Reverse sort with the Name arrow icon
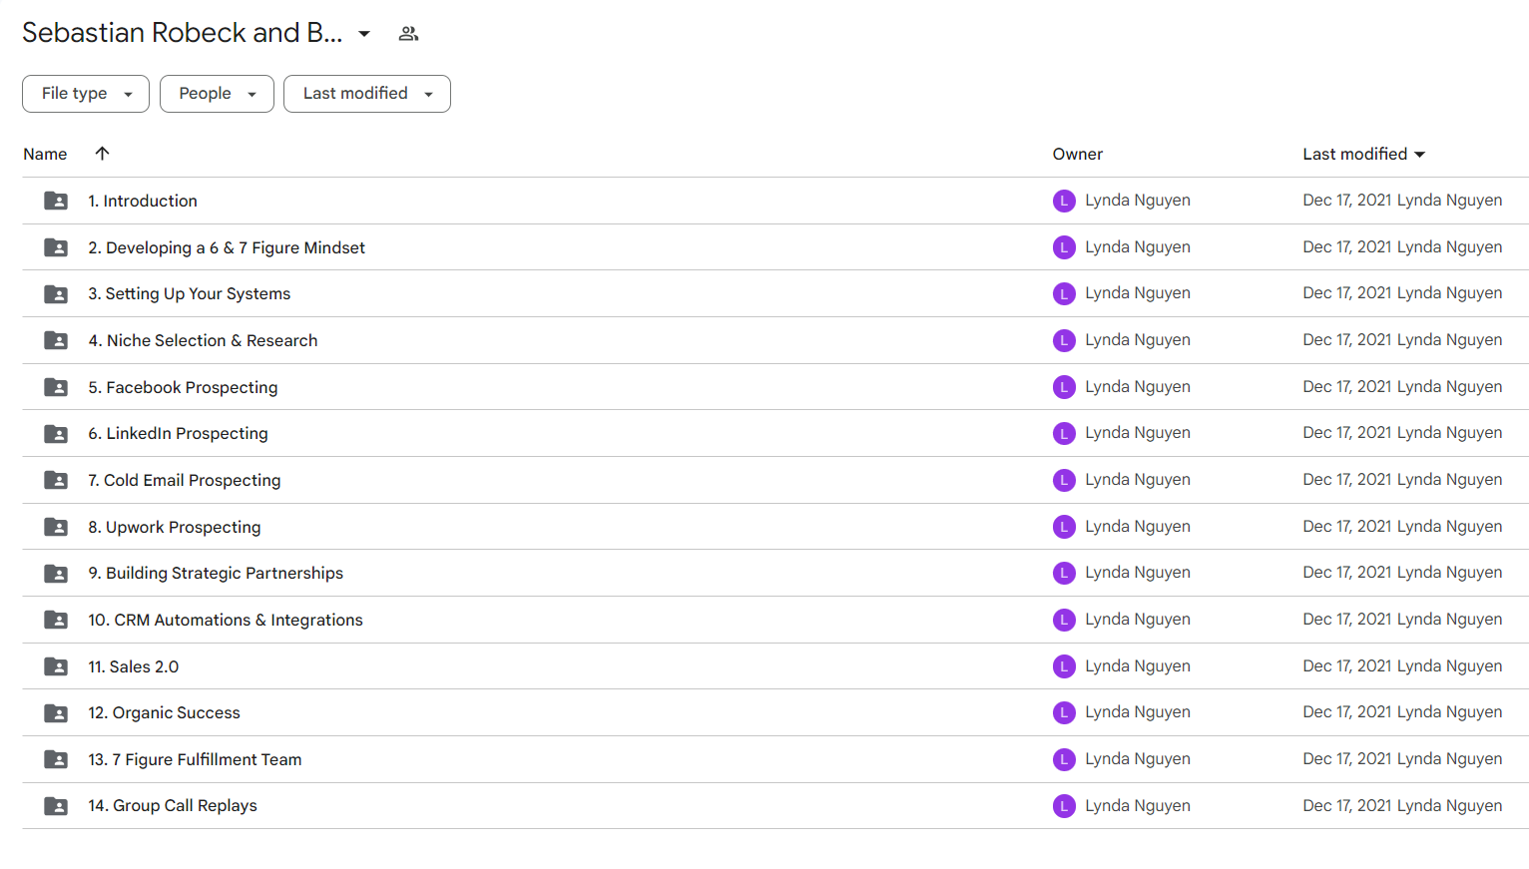The image size is (1529, 869). click(x=102, y=154)
